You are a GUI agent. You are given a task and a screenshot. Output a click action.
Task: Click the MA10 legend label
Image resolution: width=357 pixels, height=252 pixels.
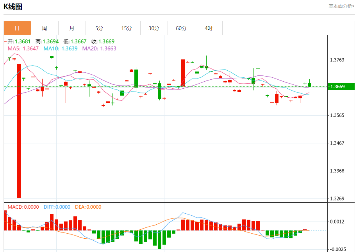click(60, 48)
